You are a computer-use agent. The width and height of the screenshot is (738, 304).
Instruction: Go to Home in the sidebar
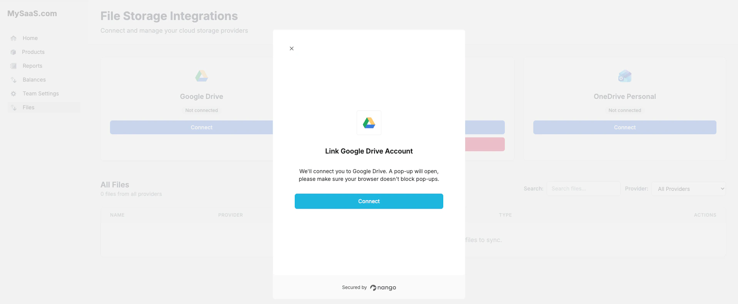[x=44, y=38]
